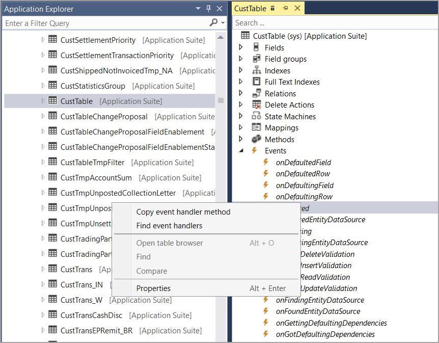Collapse the Events node
This screenshot has width=439, height=343.
tap(241, 150)
